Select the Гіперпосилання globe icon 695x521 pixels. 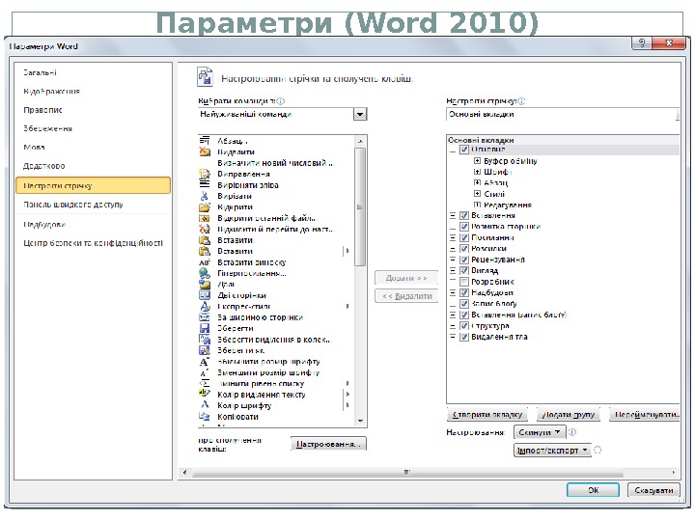click(x=205, y=273)
